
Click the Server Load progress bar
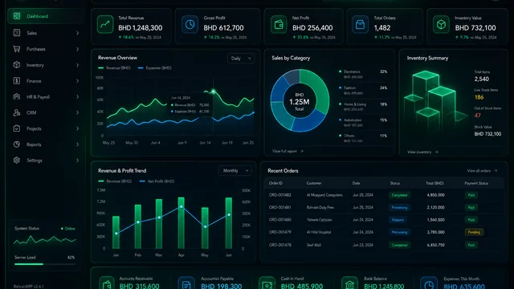pos(45,264)
